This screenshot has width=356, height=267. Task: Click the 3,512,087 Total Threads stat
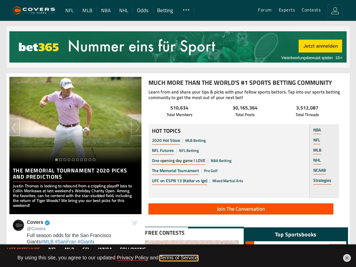[307, 111]
